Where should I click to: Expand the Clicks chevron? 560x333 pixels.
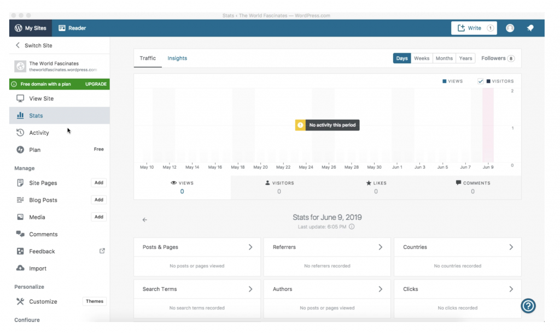pos(511,289)
